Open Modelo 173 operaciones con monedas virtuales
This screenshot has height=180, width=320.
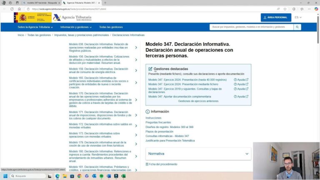[x=94, y=135]
